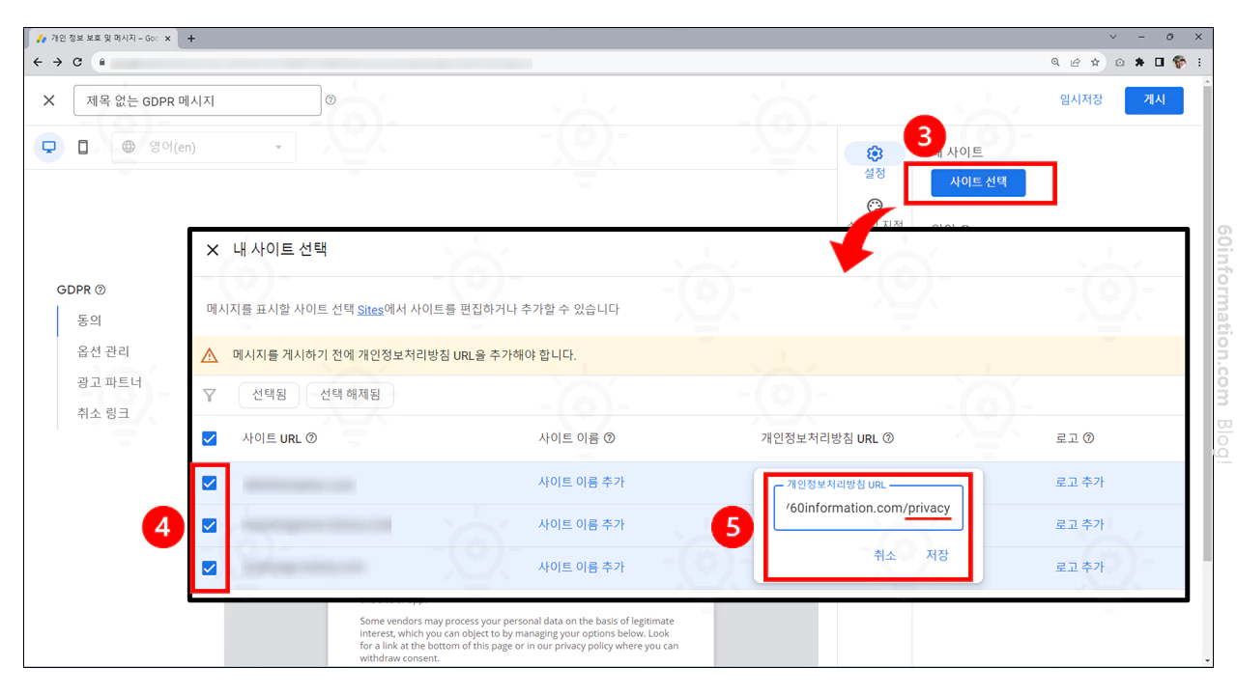
Task: Click inside the 개인정보처리방침 URL input field
Action: coord(867,508)
